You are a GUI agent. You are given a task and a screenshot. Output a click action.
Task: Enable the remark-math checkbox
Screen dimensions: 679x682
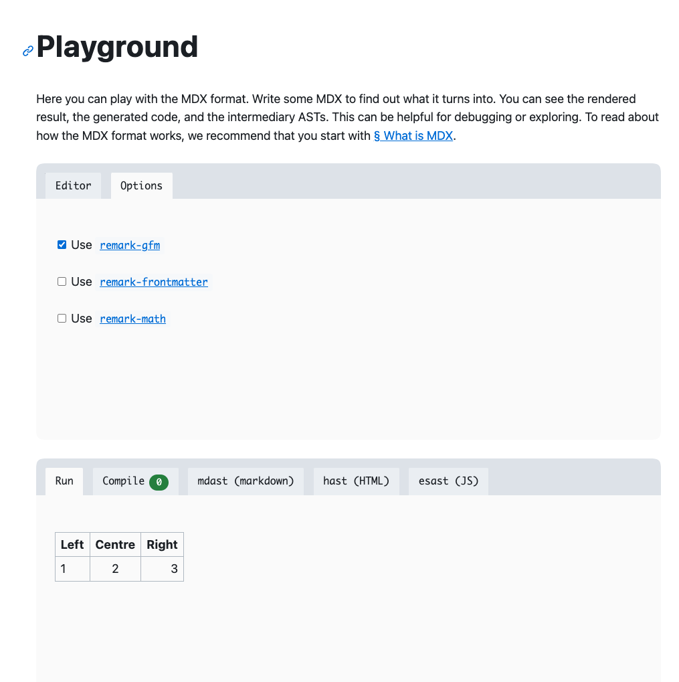(x=62, y=318)
